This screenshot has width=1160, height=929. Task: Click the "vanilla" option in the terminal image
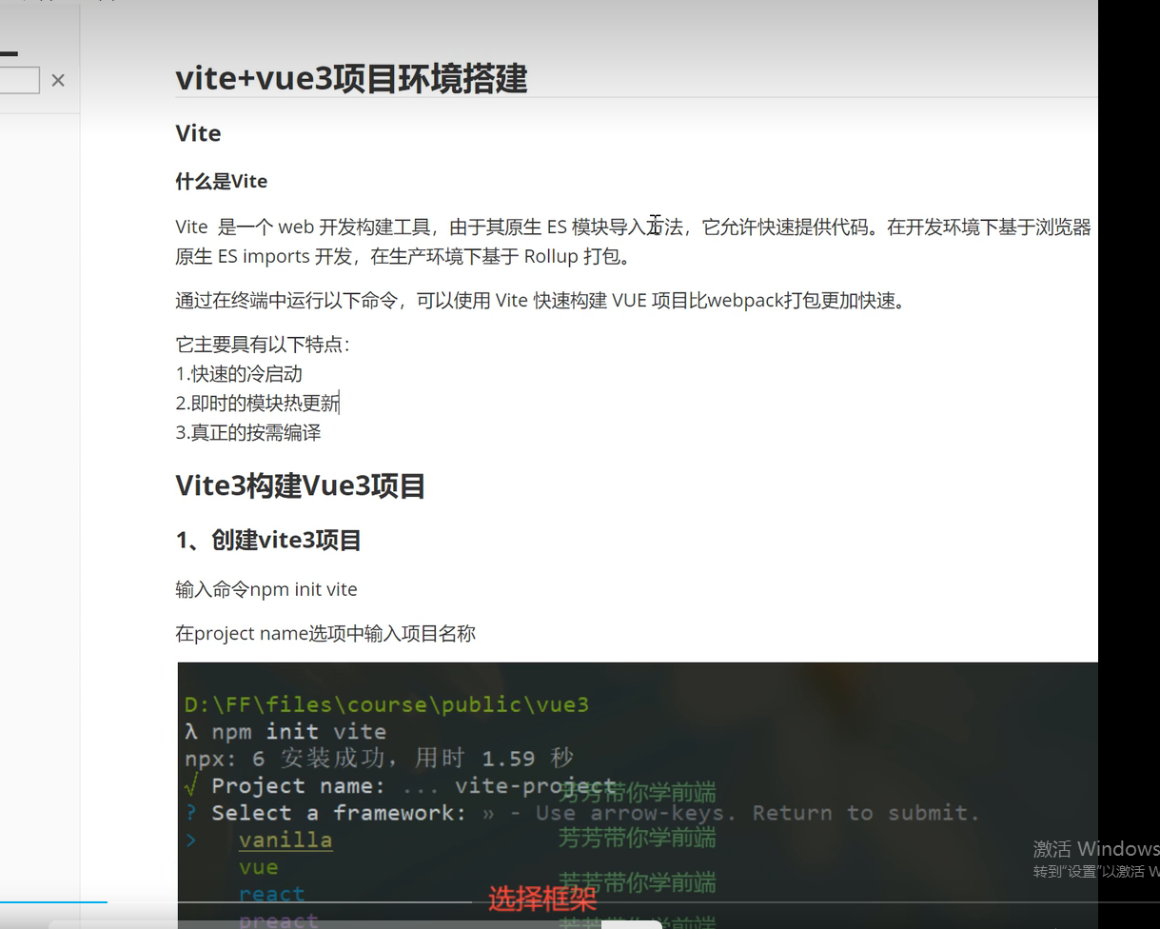point(285,840)
